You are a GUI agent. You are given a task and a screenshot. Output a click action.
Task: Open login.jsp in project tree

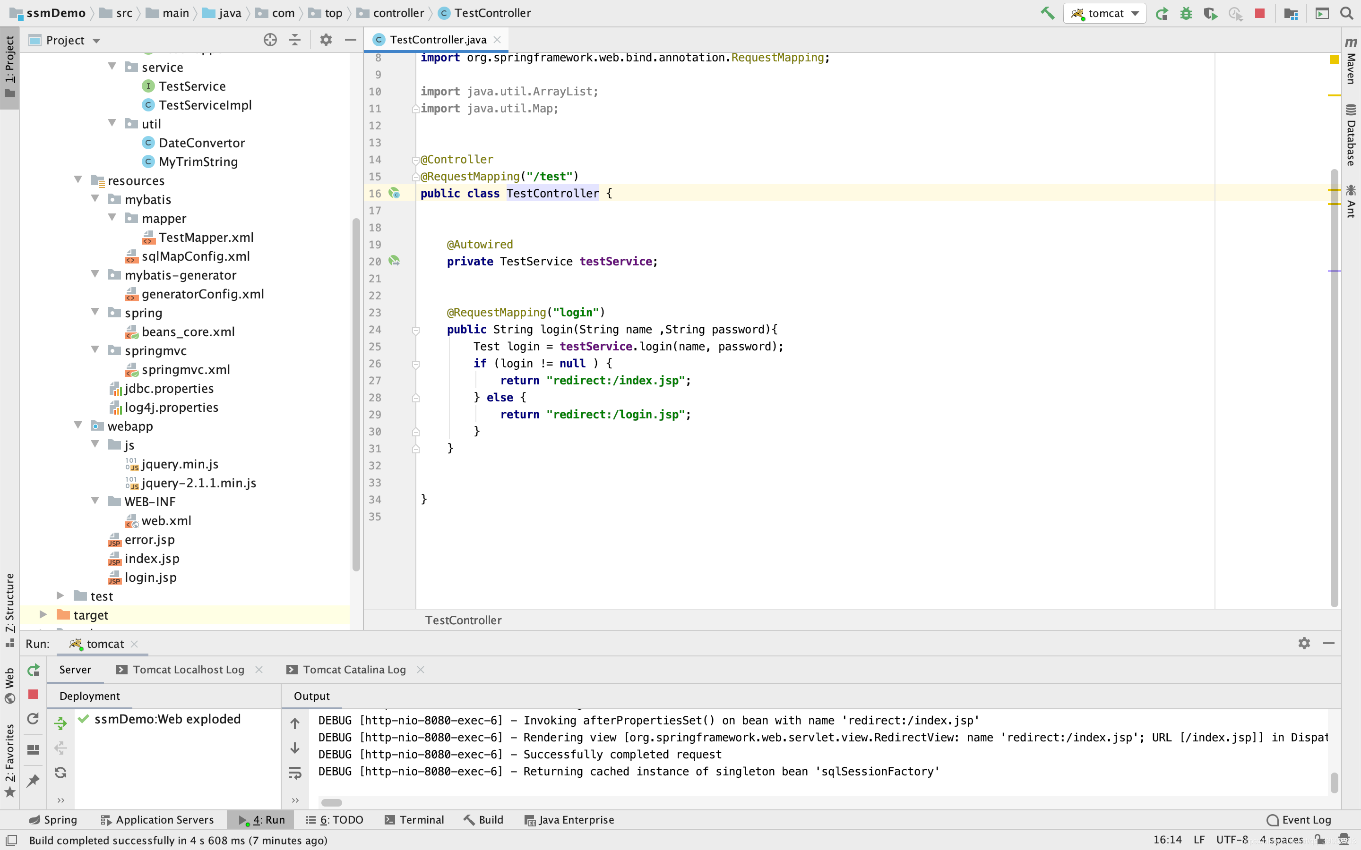pos(150,578)
